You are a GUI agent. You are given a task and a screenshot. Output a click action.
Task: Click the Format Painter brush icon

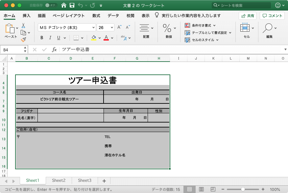23,40
